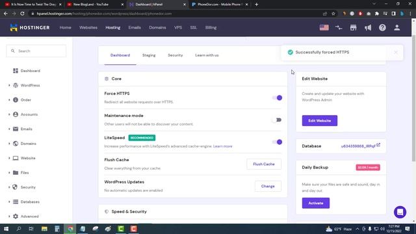Switch to the PhoneDor.com browser tab
The width and height of the screenshot is (416, 234).
point(220,5)
